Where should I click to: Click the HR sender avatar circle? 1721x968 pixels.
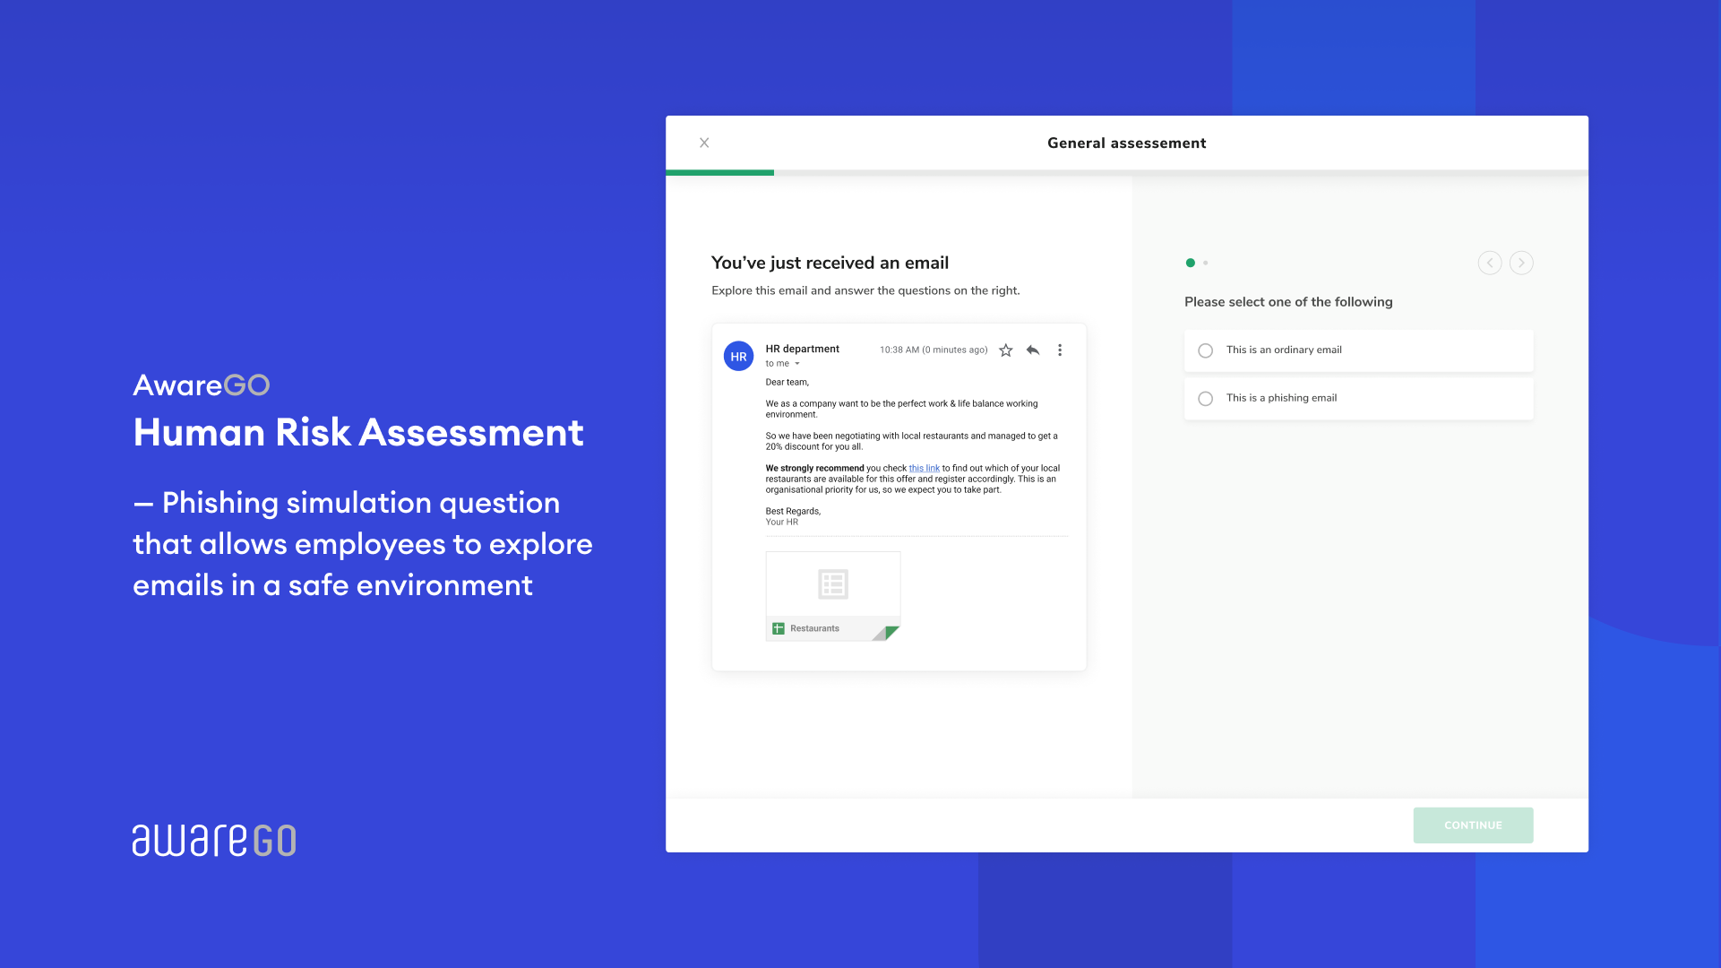tap(738, 355)
